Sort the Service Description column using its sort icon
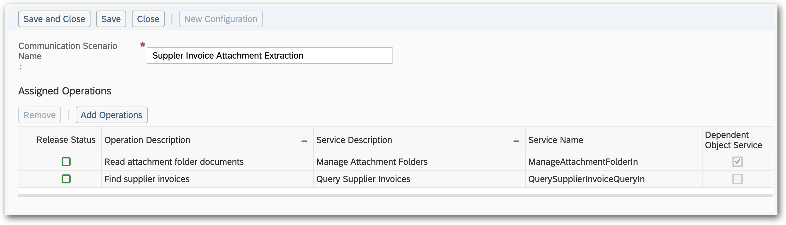Image resolution: width=786 pixels, height=225 pixels. click(516, 140)
